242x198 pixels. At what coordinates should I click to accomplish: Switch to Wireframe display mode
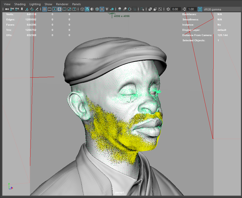(82, 9)
